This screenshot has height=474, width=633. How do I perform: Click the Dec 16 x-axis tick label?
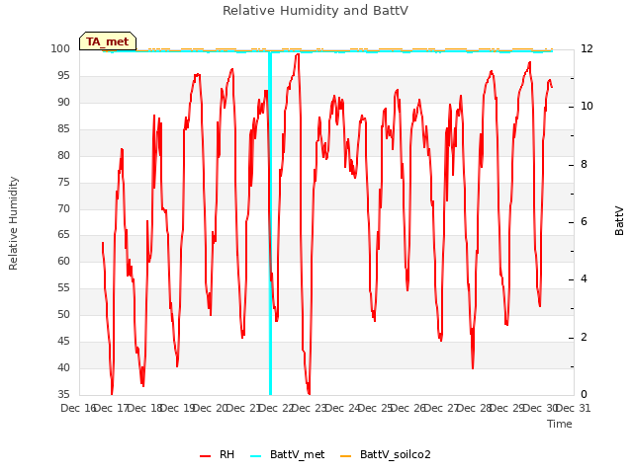pos(78,408)
